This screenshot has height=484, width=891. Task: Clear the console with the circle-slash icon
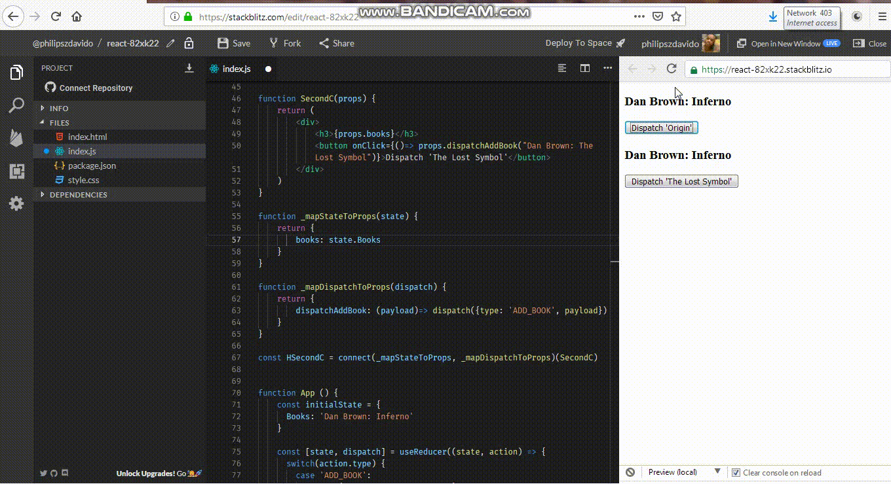[x=630, y=472]
